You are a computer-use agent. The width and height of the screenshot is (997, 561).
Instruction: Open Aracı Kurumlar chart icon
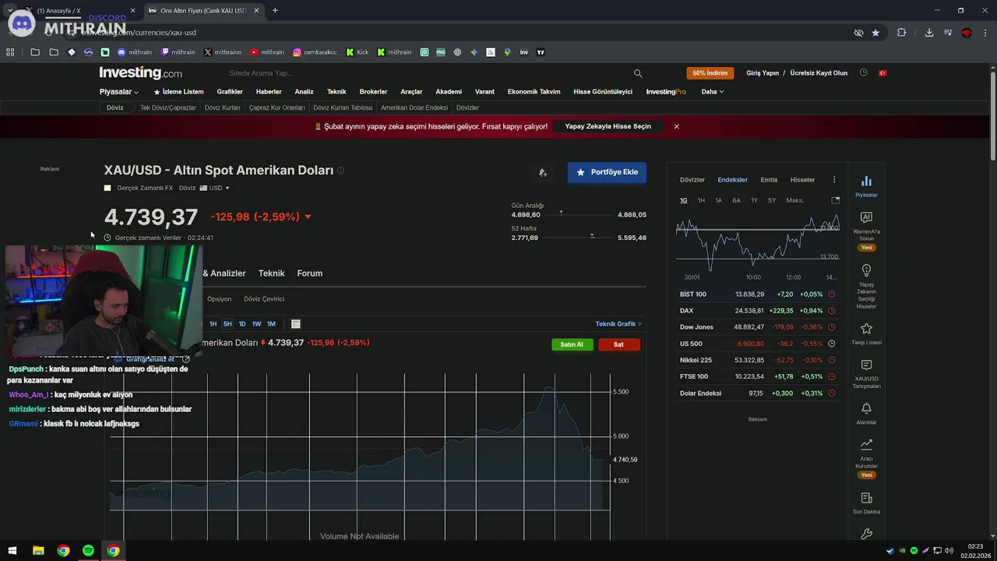[866, 445]
